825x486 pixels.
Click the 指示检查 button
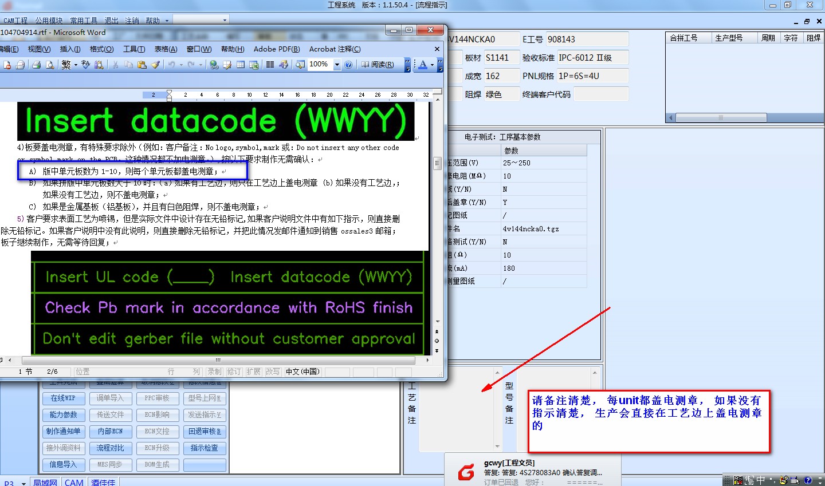pyautogui.click(x=205, y=448)
